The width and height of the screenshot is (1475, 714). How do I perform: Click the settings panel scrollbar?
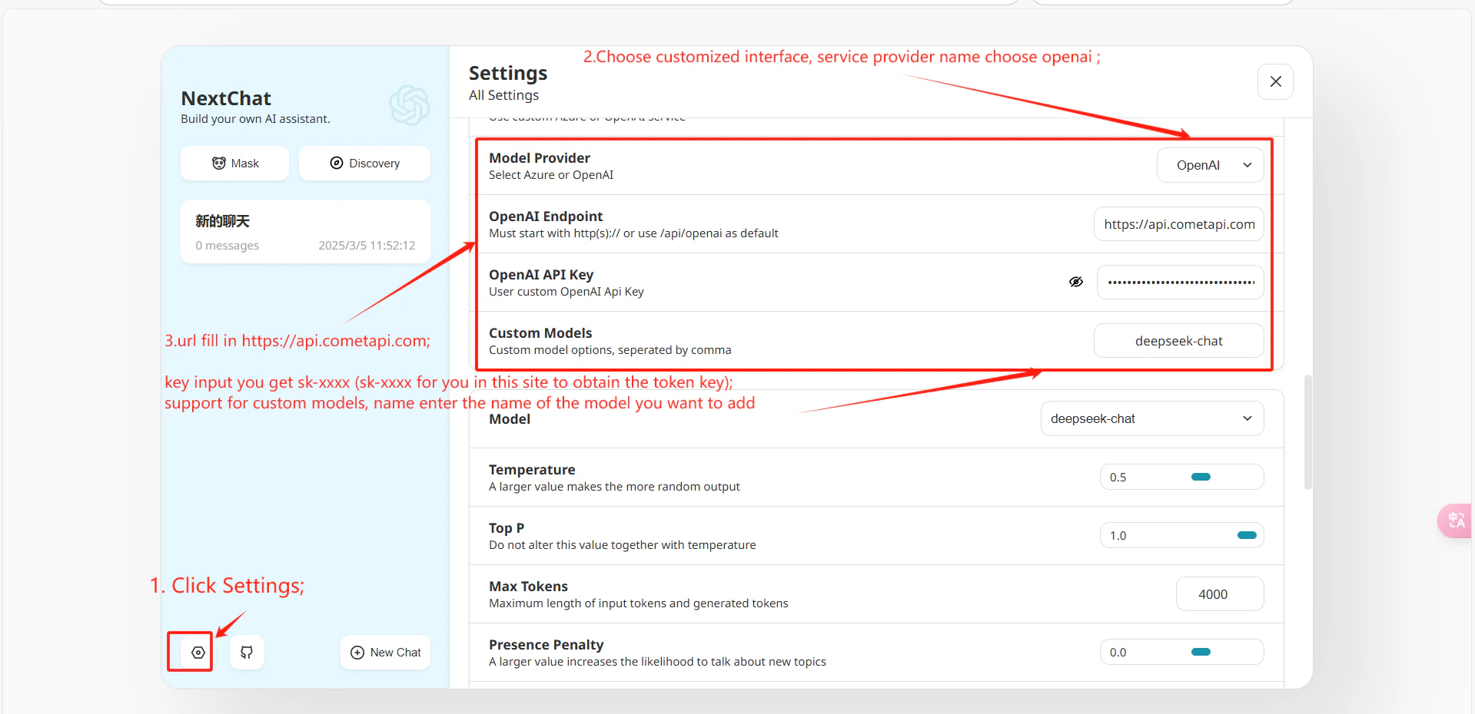coord(1308,432)
